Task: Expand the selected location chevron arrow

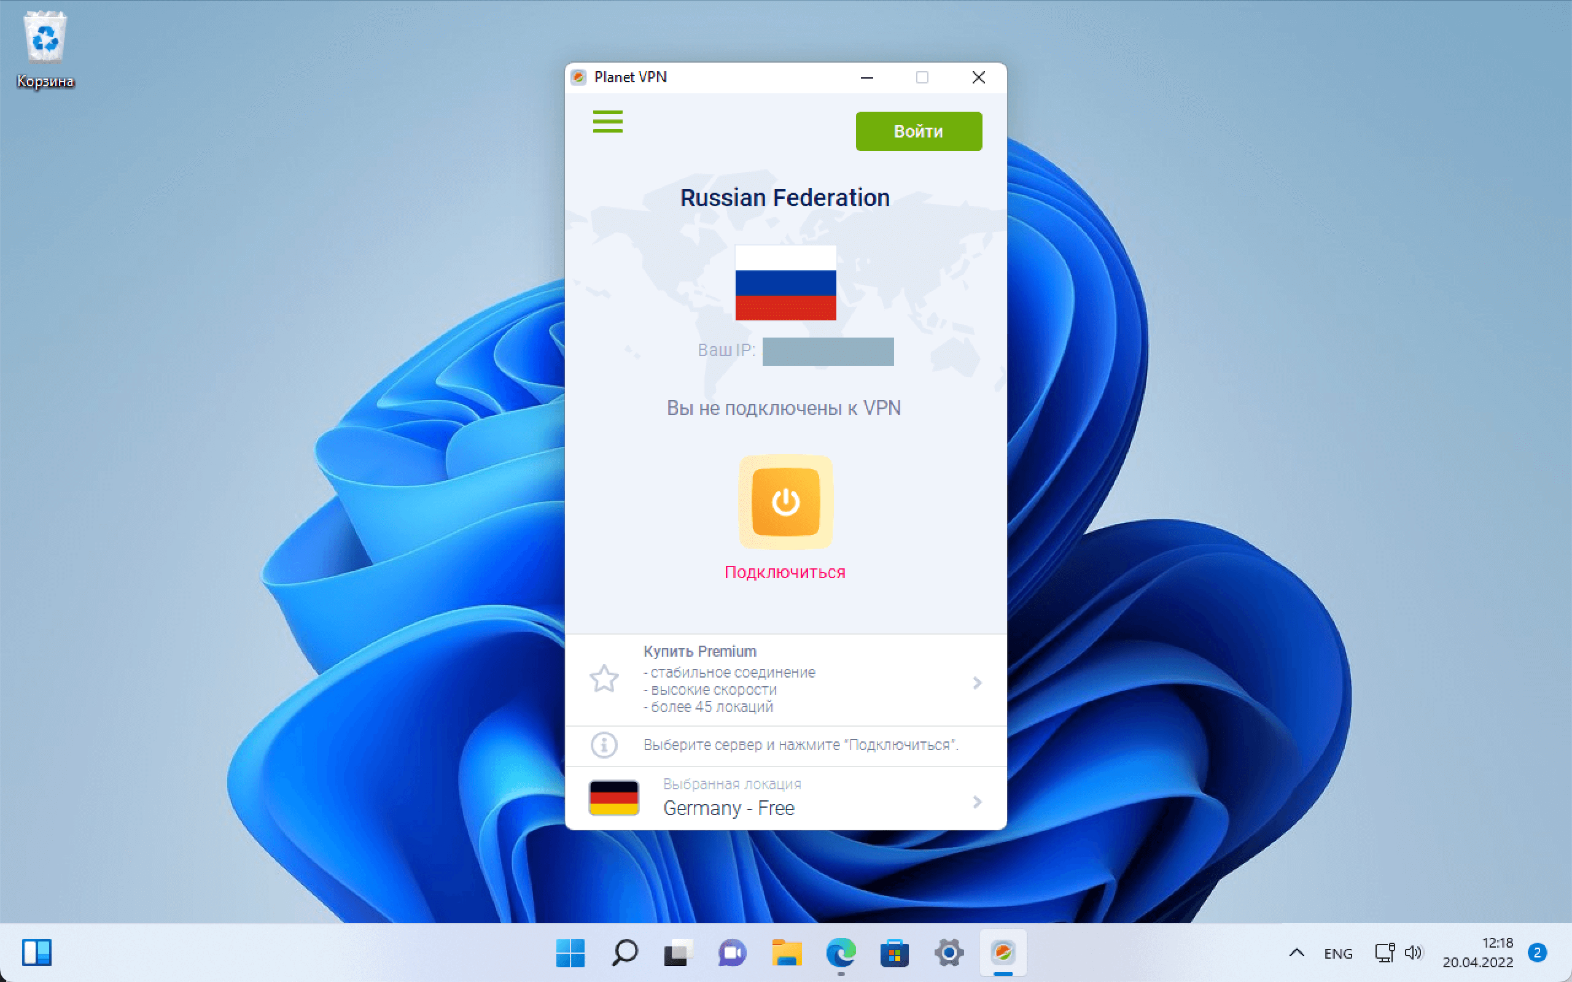Action: pos(977,802)
